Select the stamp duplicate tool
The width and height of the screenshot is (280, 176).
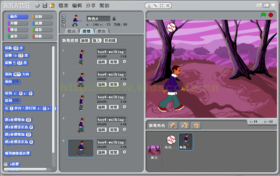149,6
